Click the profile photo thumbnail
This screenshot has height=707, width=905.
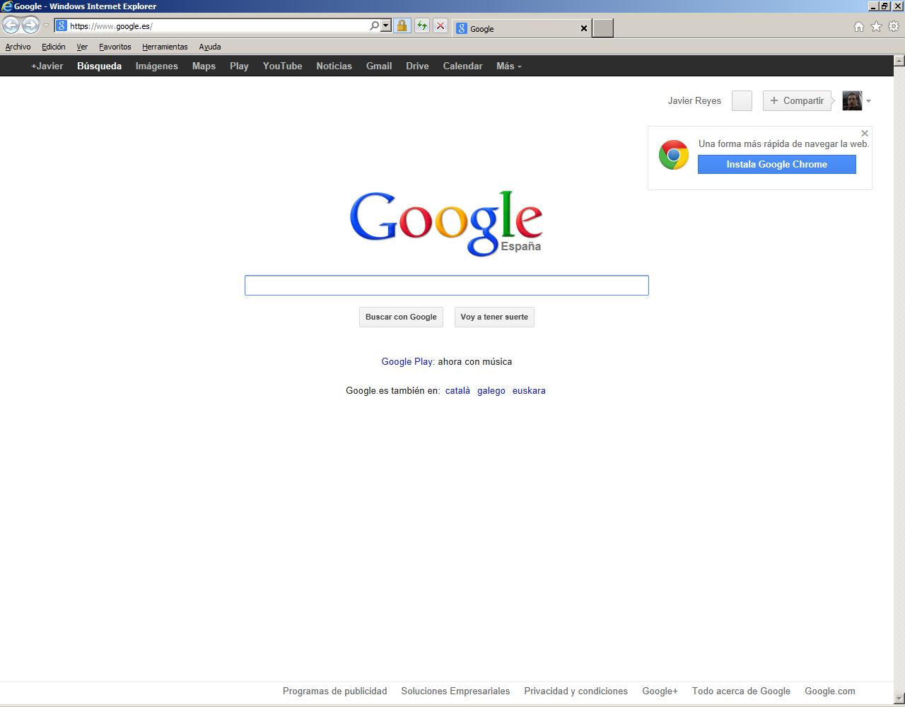tap(852, 100)
